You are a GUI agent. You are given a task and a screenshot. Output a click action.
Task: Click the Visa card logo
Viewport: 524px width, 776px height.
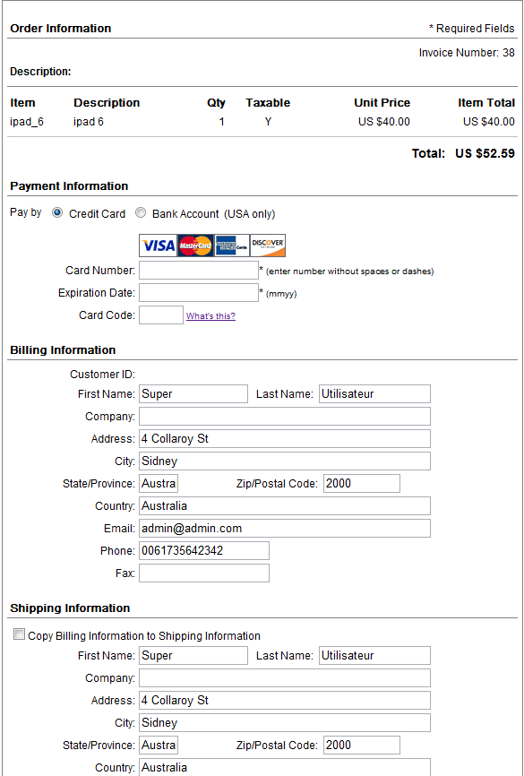coord(158,246)
